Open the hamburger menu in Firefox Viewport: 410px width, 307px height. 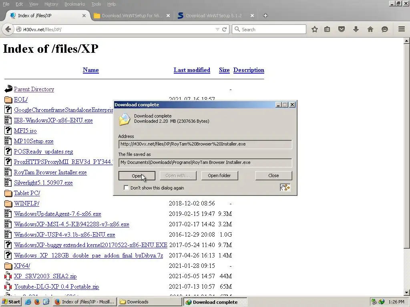[402, 29]
